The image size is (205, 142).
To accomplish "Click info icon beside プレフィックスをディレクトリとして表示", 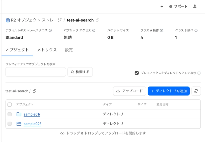I will pos(199,73).
